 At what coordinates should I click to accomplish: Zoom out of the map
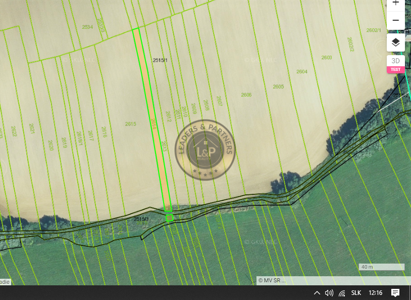(395, 21)
